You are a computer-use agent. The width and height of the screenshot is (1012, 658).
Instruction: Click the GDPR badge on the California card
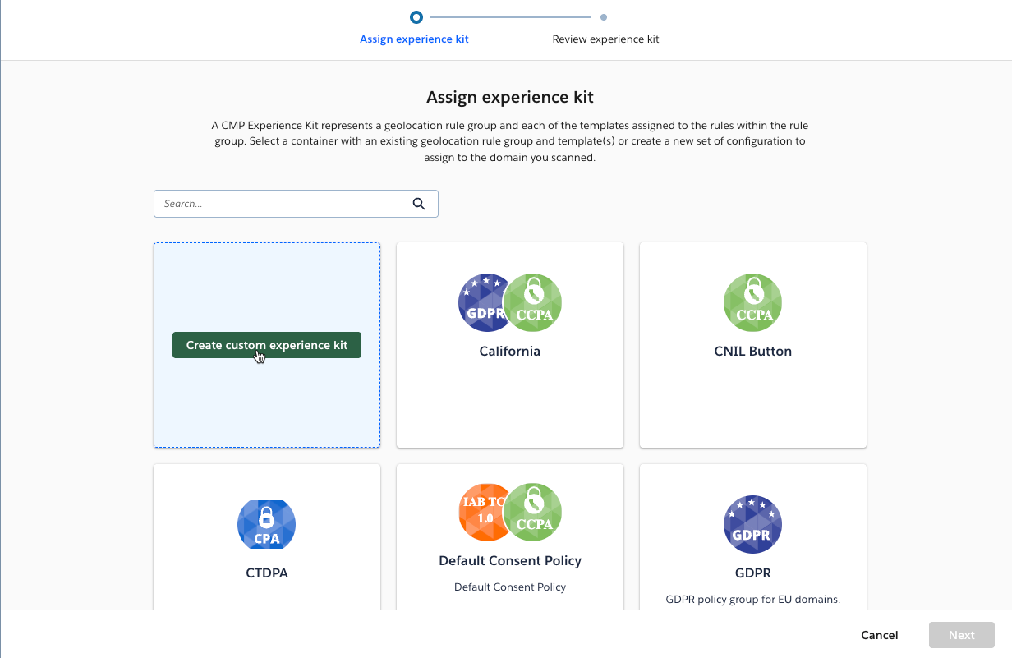(x=483, y=302)
